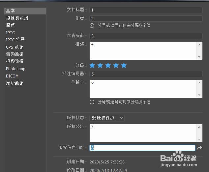Click the 创建日期 value 2020/5/25 7:30:28
The height and width of the screenshot is (172, 209).
(107, 162)
